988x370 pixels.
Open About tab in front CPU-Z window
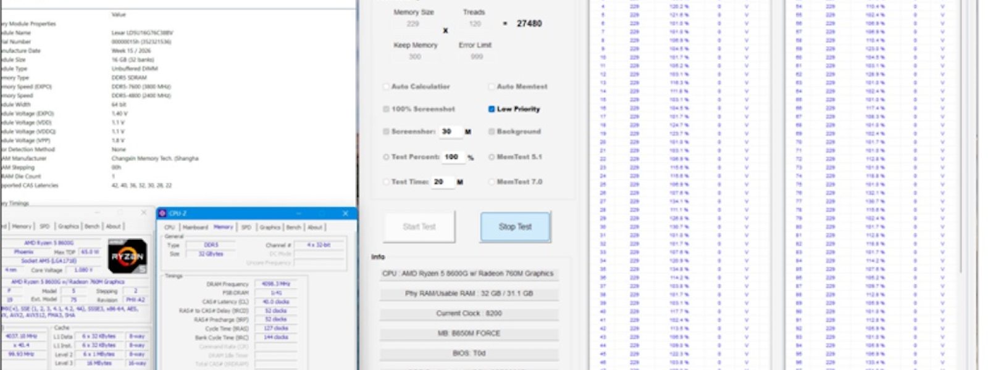[x=315, y=228]
